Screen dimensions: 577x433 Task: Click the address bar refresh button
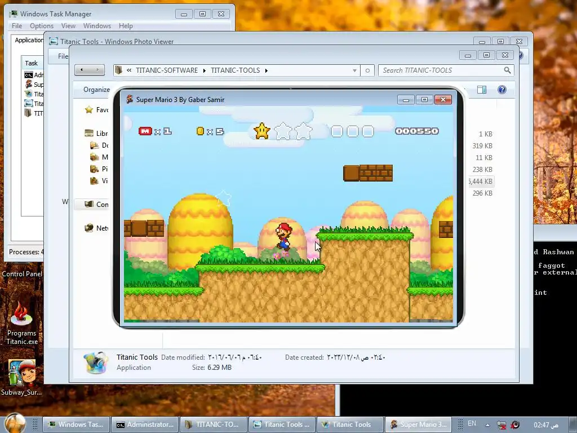click(x=367, y=70)
